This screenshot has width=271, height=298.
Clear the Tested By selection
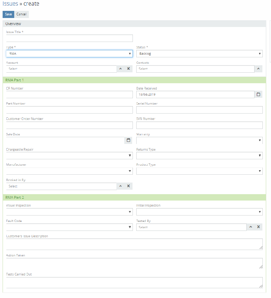tap(258, 227)
